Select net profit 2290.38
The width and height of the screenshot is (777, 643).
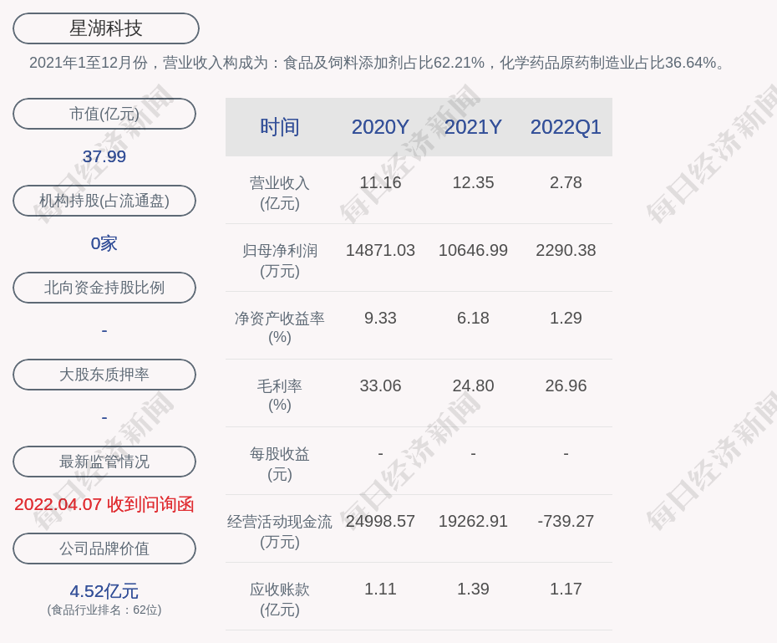[x=566, y=250]
